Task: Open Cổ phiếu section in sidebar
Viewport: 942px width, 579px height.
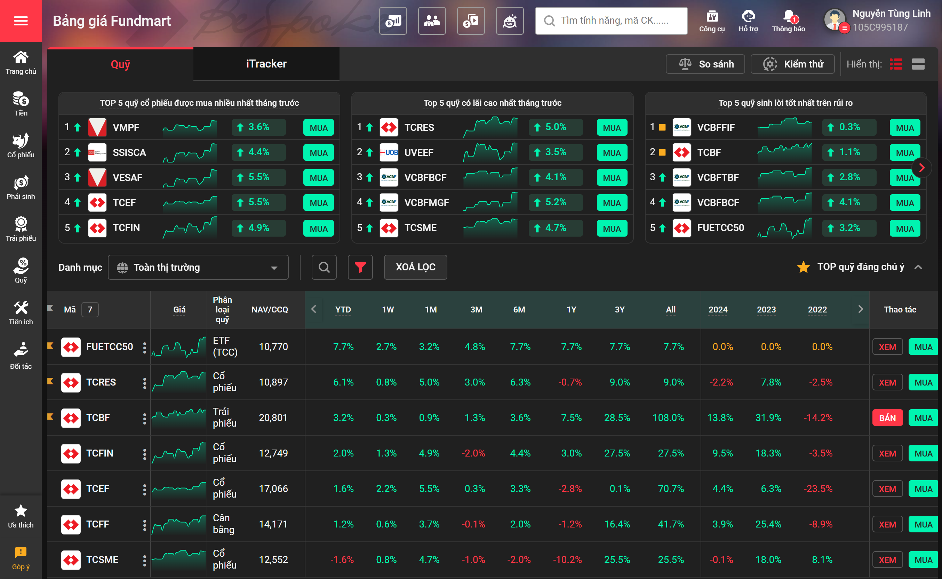Action: [21, 146]
